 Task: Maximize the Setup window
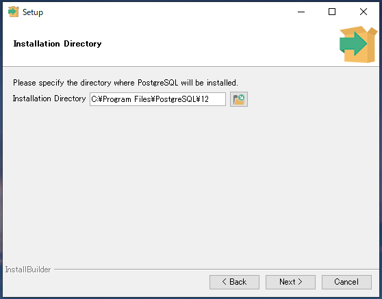pos(332,12)
